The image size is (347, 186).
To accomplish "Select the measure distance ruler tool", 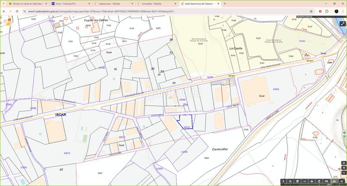I will pos(305,181).
